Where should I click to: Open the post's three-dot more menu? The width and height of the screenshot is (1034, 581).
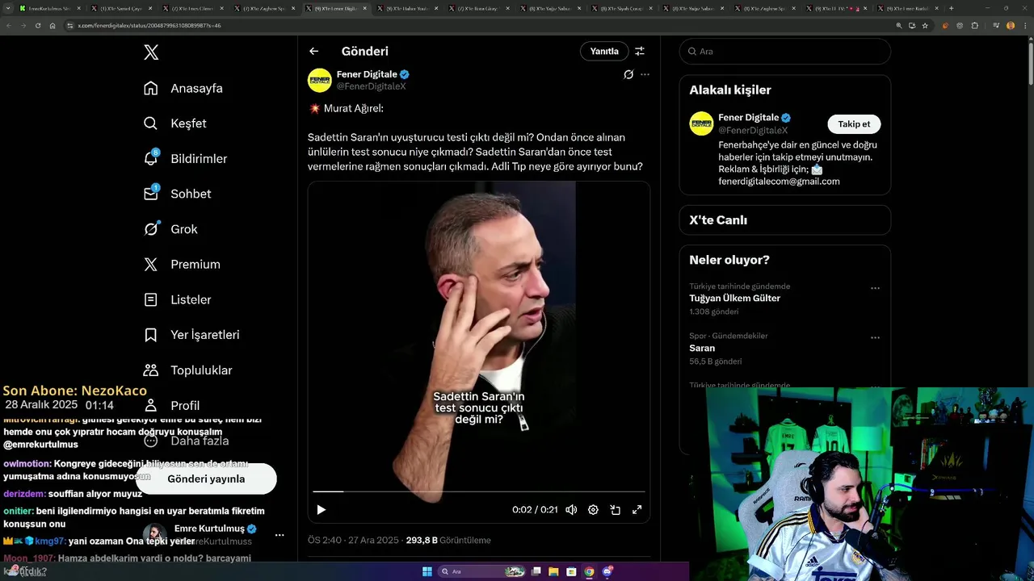coord(645,74)
